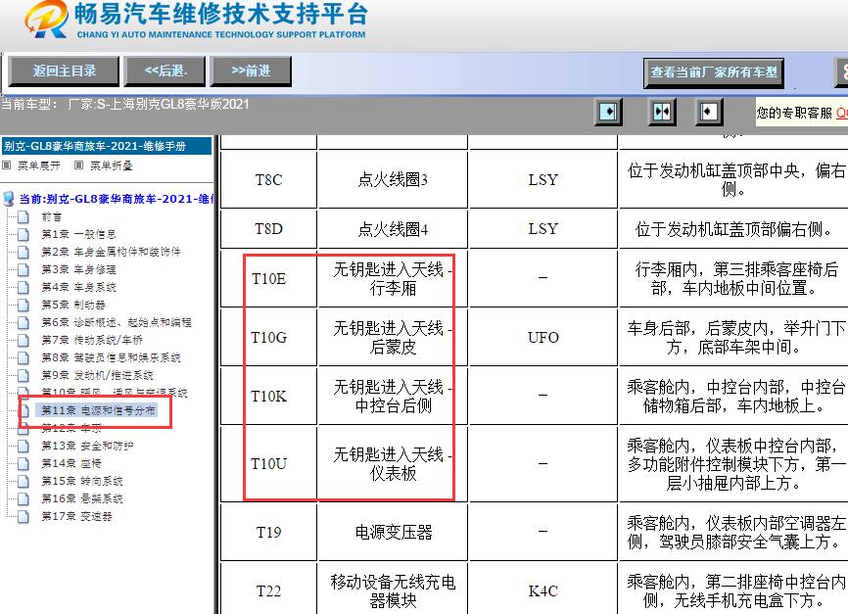Open 第5章 制动器

click(73, 305)
